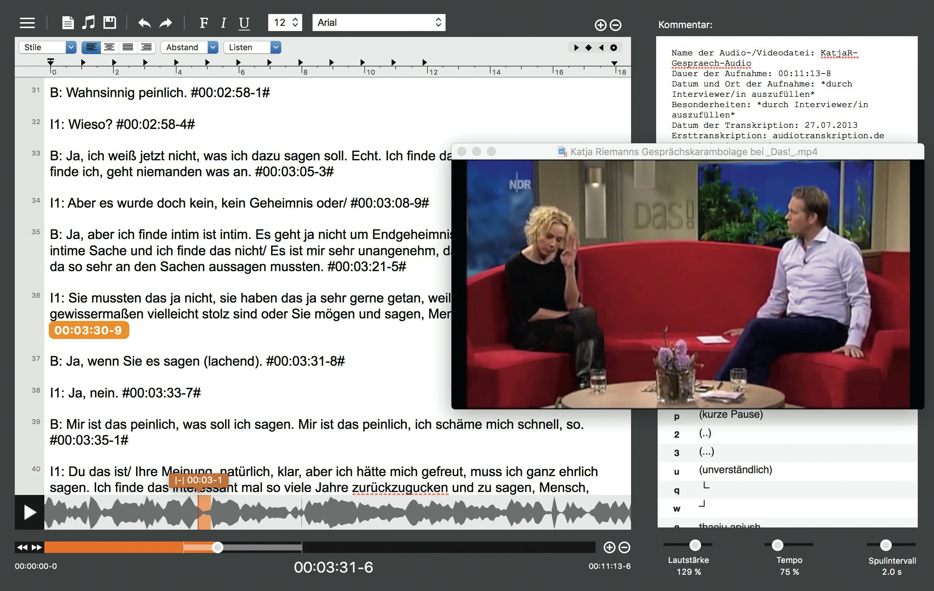The height and width of the screenshot is (591, 934).
Task: Click the waveform zoom-out minus icon
Action: click(x=624, y=547)
